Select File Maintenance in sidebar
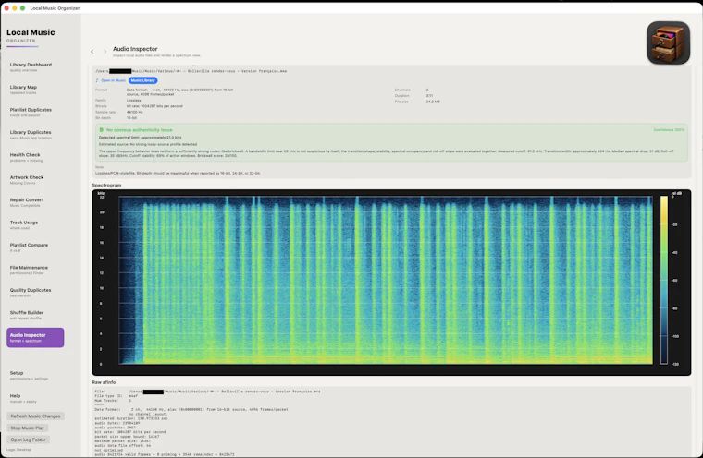Image resolution: width=703 pixels, height=458 pixels. pos(29,270)
